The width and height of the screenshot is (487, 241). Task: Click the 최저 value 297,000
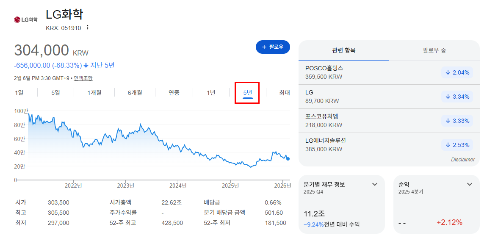[x=58, y=223]
